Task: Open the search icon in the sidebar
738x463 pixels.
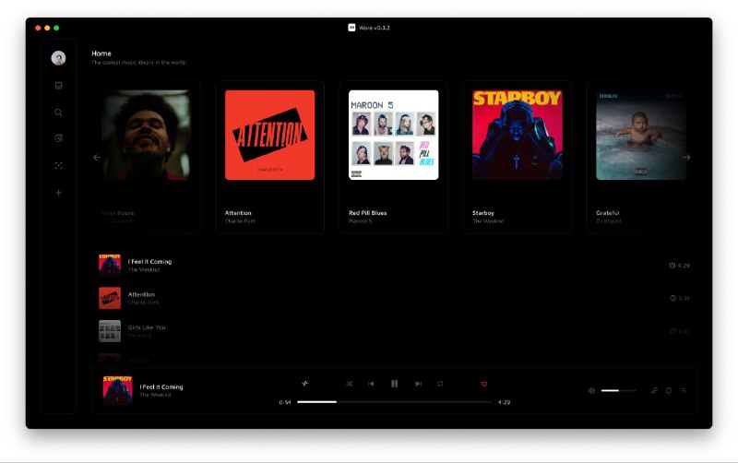Action: click(58, 113)
